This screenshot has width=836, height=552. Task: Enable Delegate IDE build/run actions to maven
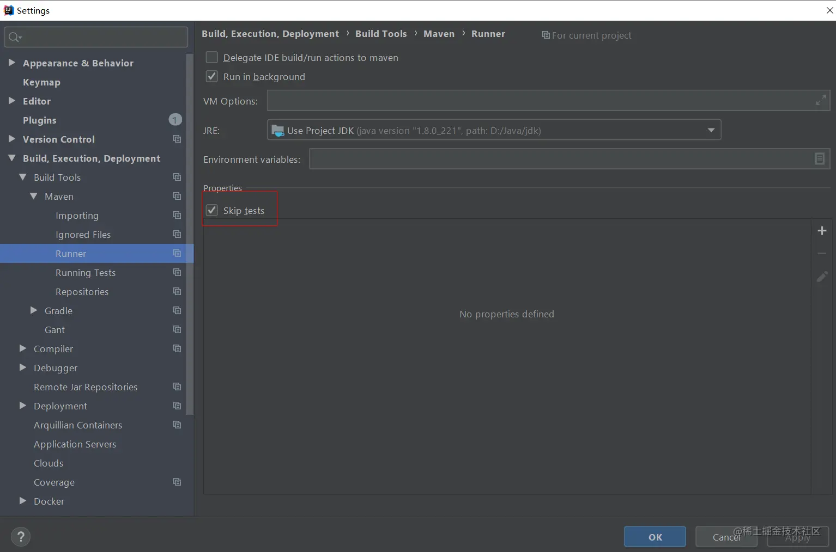click(212, 57)
